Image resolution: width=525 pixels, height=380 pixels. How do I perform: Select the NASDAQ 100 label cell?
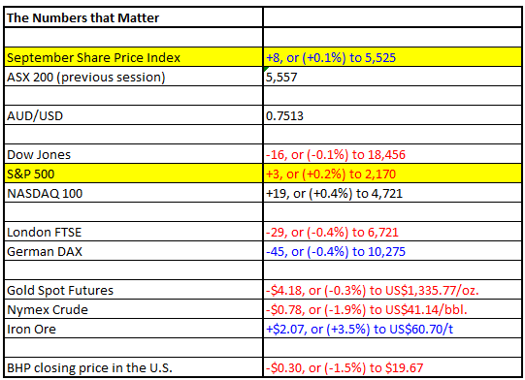[133, 193]
